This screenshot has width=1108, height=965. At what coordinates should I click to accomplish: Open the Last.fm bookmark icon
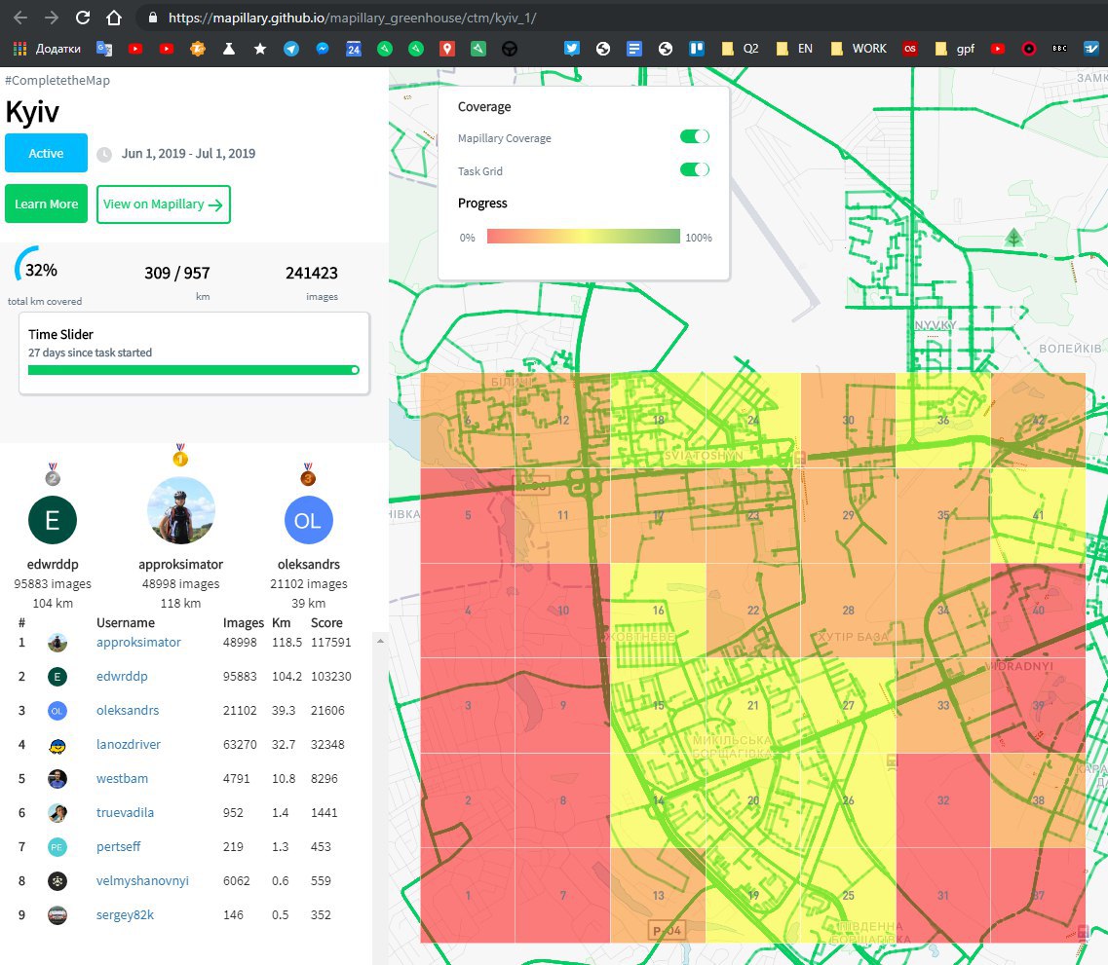coord(910,49)
